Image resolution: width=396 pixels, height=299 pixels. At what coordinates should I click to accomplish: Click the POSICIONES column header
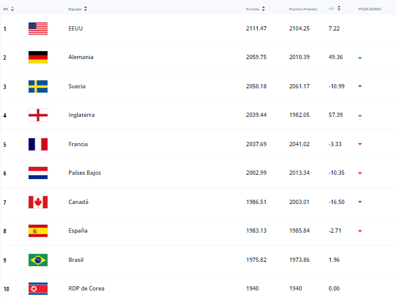[x=370, y=9]
